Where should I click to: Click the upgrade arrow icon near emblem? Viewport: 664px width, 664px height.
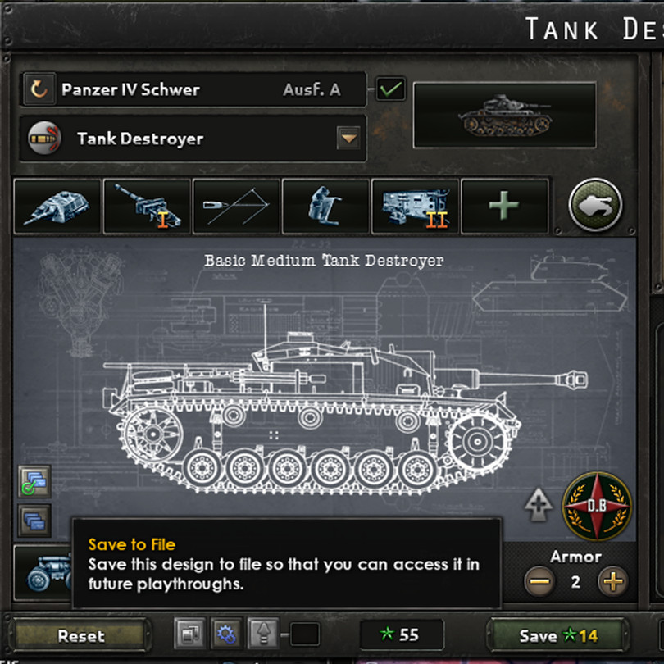click(539, 505)
